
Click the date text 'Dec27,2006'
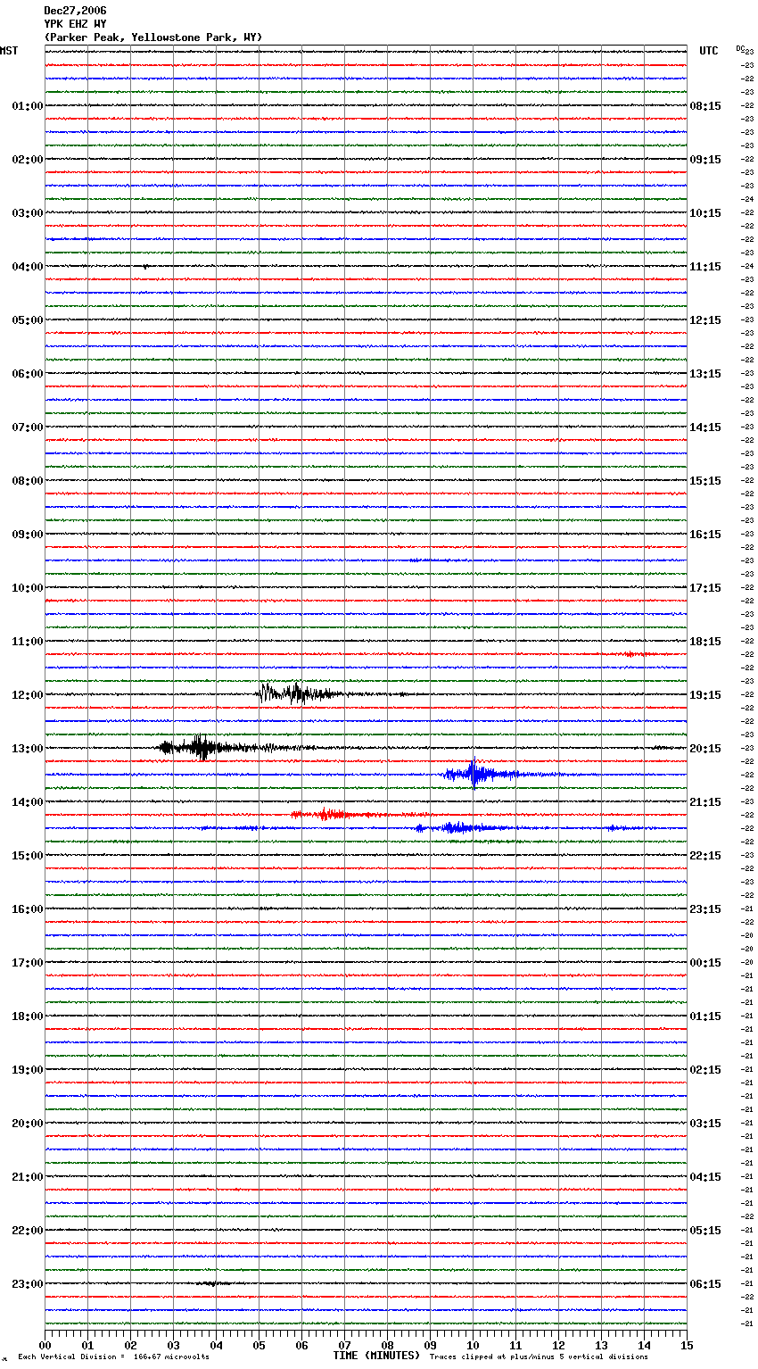[75, 11]
